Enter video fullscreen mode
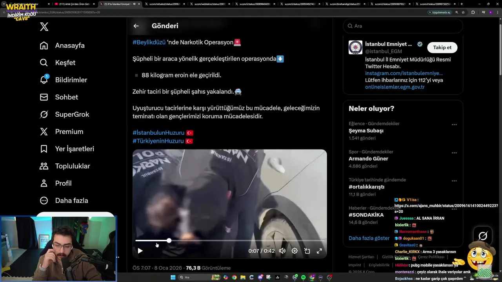 pos(319,251)
